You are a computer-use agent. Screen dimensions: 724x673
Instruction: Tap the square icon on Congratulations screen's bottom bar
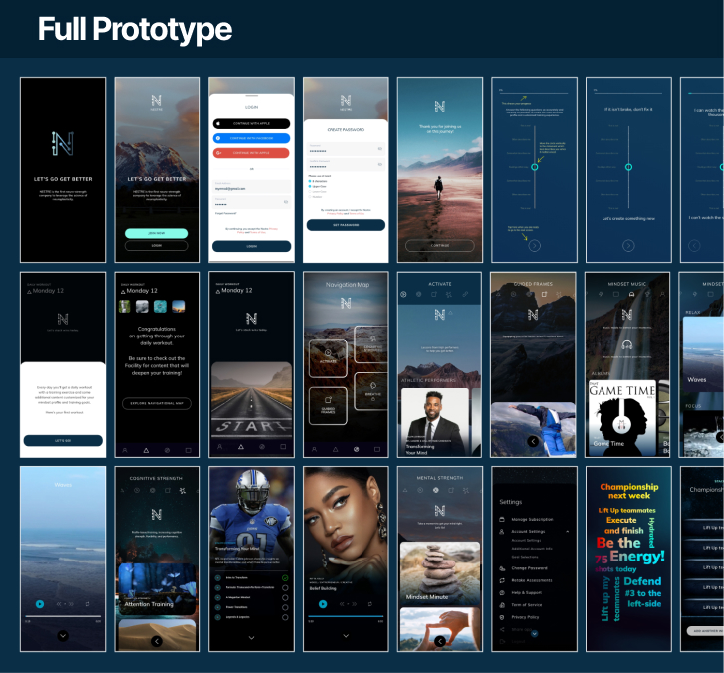(188, 450)
